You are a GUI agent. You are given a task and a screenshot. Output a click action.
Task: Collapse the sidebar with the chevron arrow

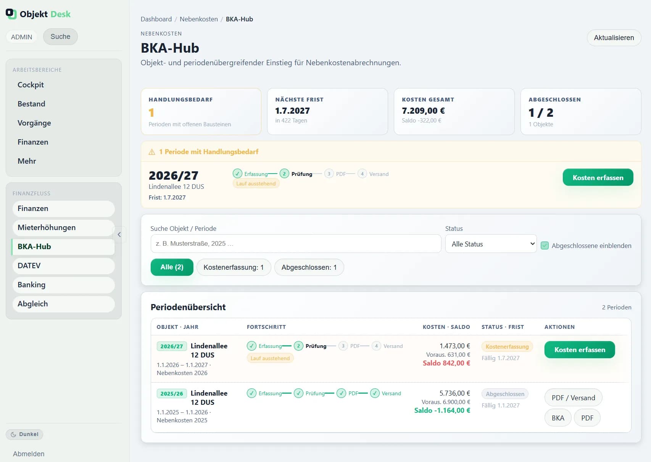[x=119, y=235]
